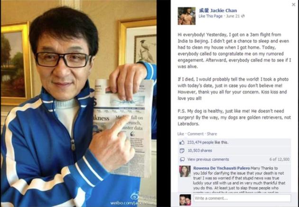This screenshot has height=207, width=299.
Task: Click your own avatar beside comment box
Action: click(185, 200)
